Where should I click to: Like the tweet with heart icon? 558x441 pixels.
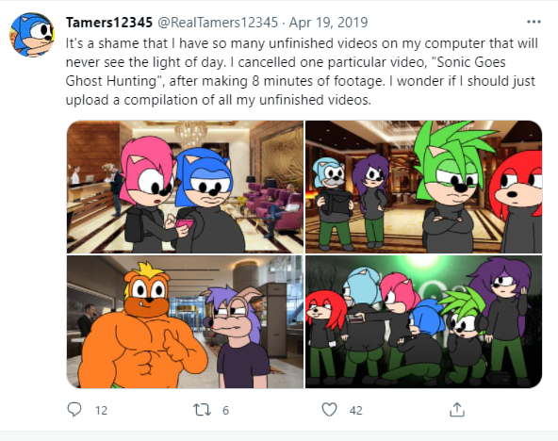(x=329, y=410)
